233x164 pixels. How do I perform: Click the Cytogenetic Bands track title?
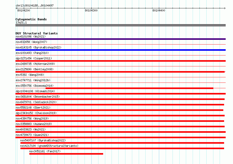point(31,19)
